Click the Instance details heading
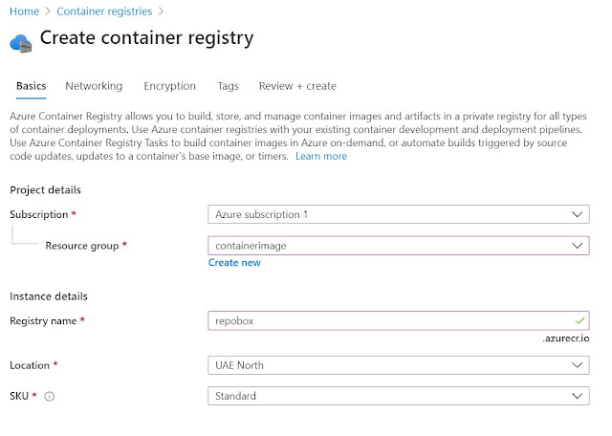 tap(49, 296)
